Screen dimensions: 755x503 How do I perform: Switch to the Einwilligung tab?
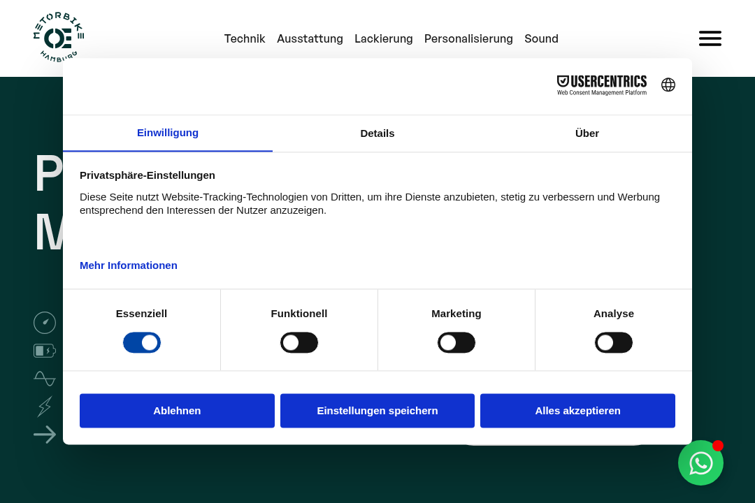point(168,133)
